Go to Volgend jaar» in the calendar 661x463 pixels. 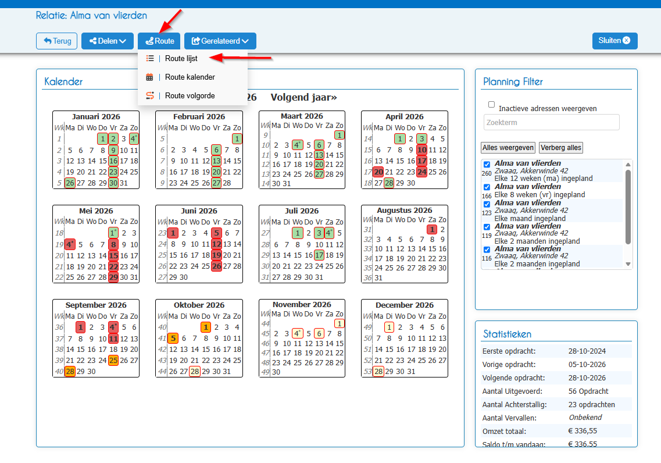pyautogui.click(x=303, y=97)
